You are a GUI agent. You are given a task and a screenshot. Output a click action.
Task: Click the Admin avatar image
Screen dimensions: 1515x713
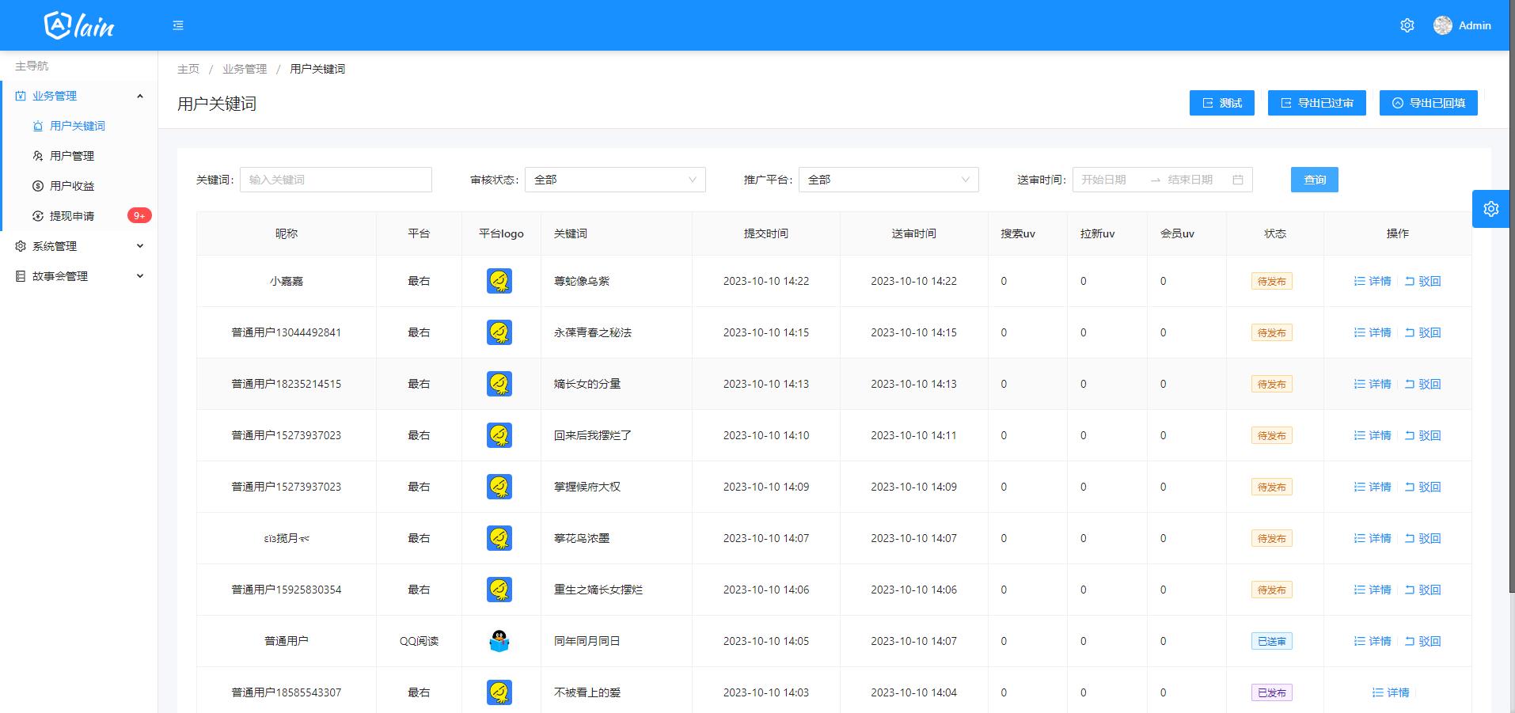click(x=1443, y=25)
